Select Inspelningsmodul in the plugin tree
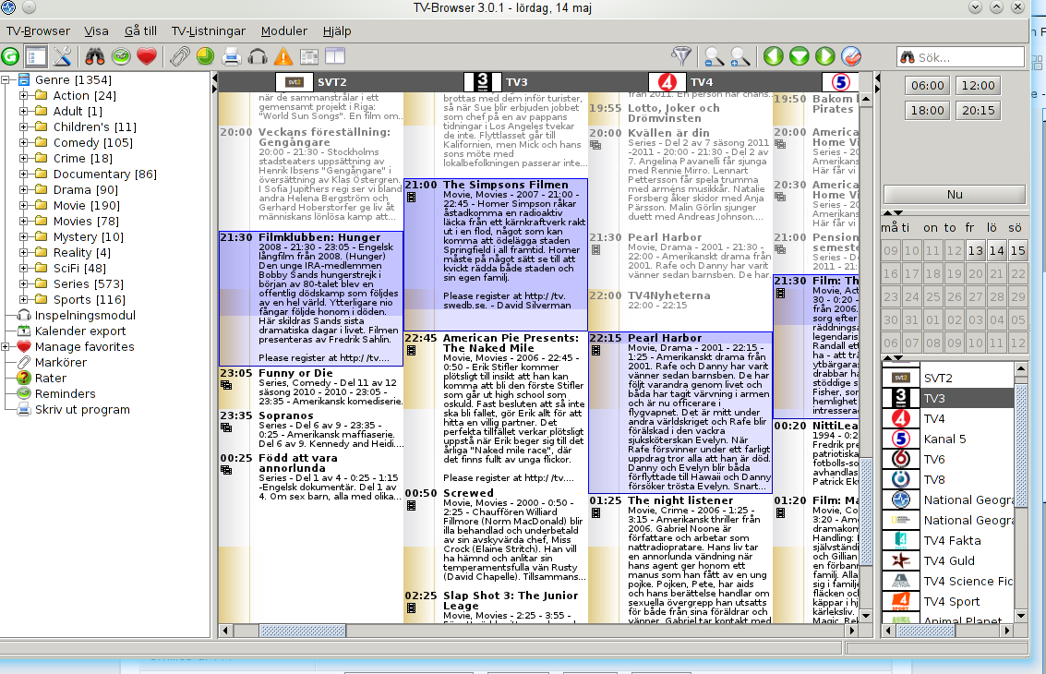The width and height of the screenshot is (1046, 674). click(x=85, y=316)
